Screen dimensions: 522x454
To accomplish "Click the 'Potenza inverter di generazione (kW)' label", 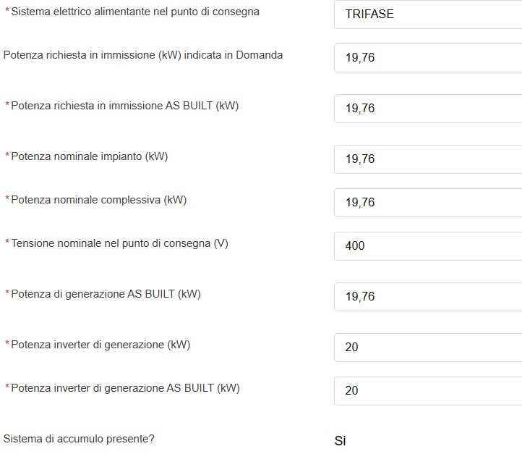I will click(100, 345).
